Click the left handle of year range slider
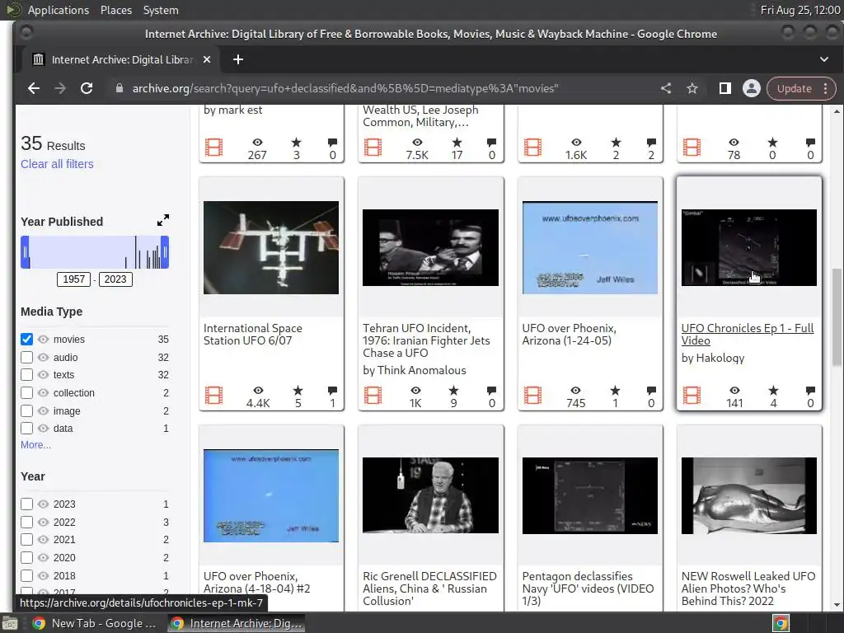This screenshot has width=844, height=633. tap(25, 252)
